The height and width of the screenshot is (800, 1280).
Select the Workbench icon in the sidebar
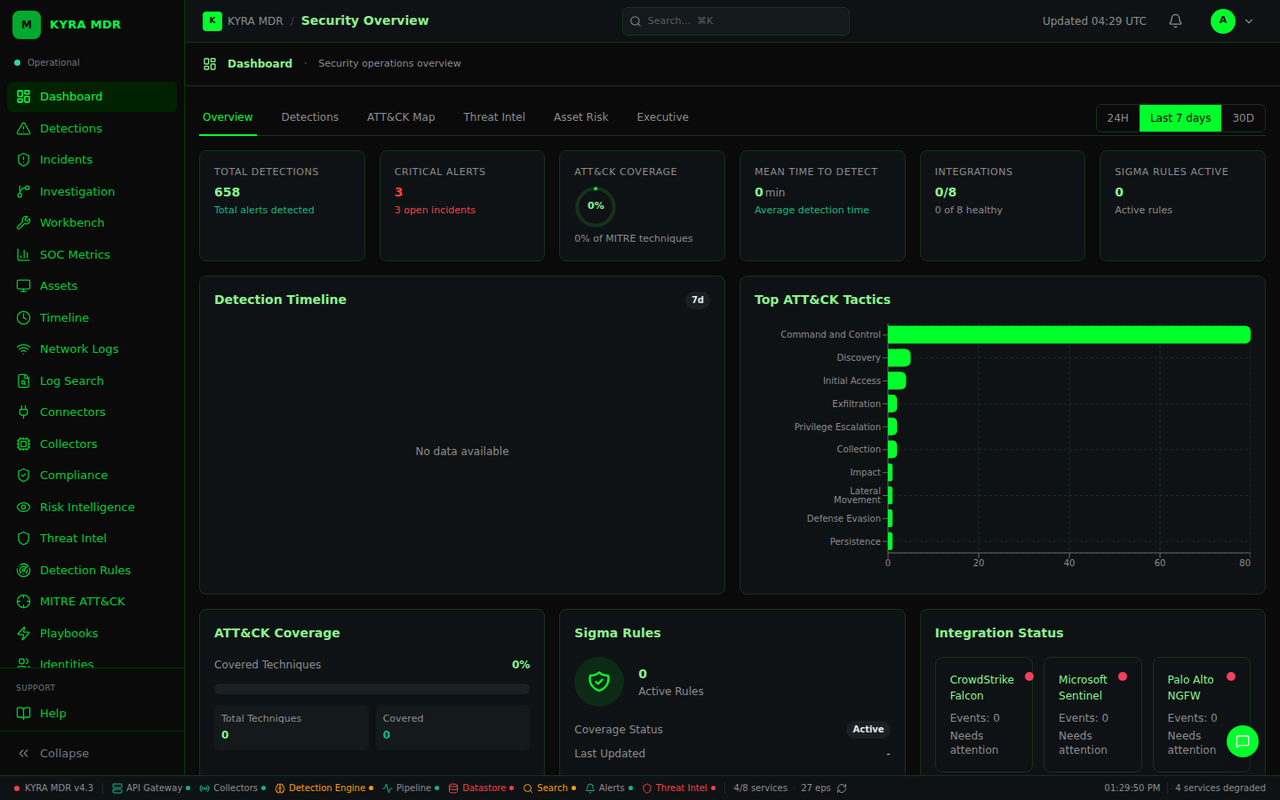pos(23,222)
